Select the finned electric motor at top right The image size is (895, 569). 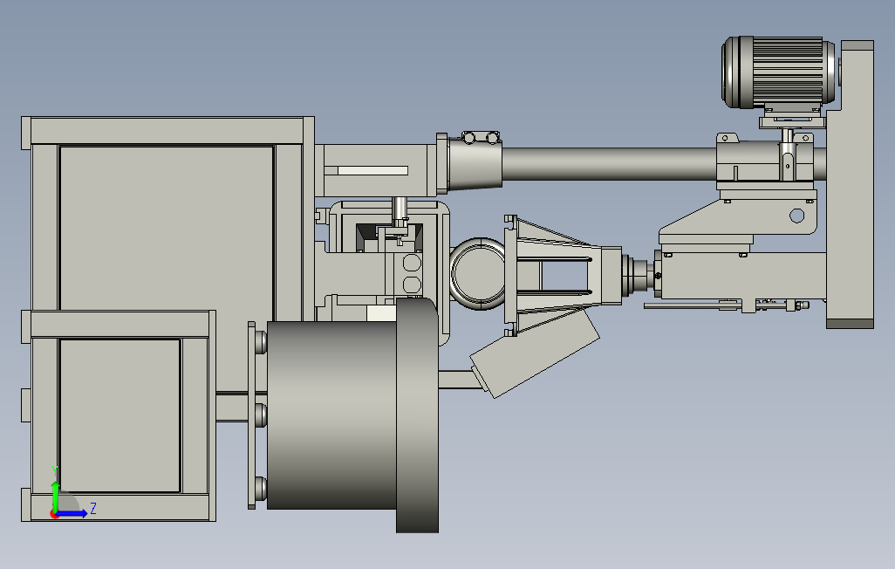tap(779, 72)
